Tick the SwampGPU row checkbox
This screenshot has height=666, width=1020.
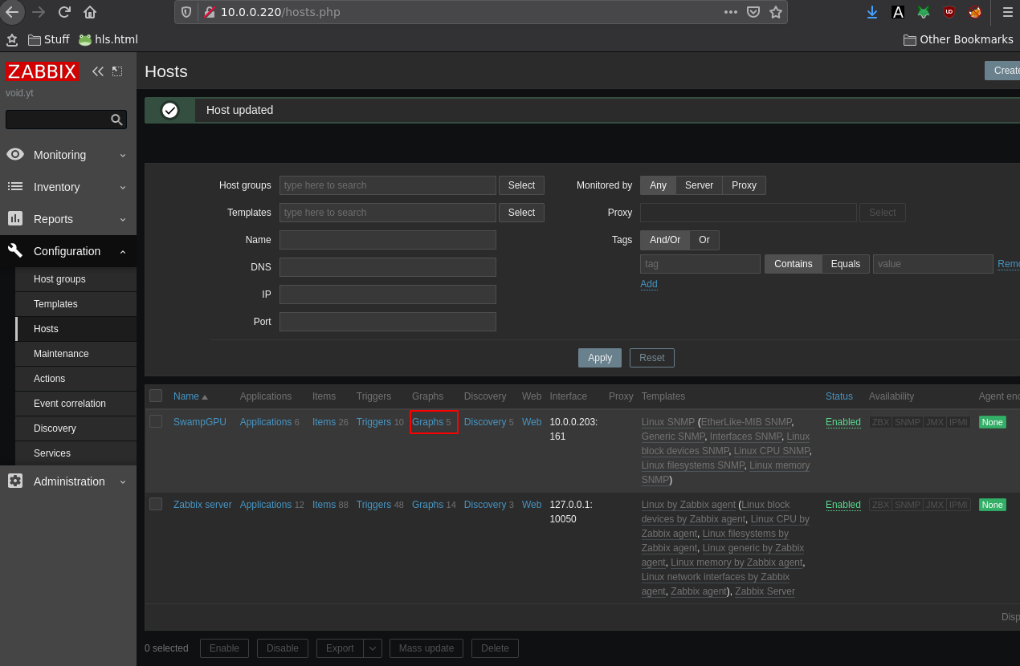[156, 421]
